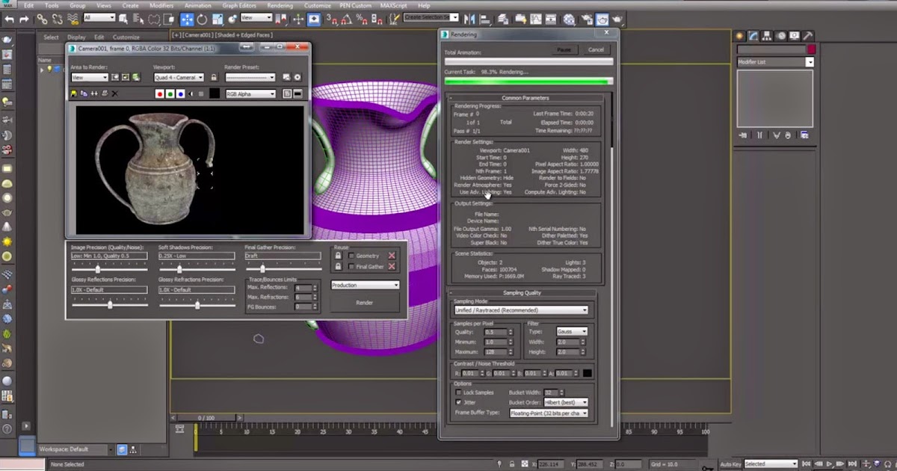This screenshot has height=471, width=897.
Task: Enable the Lock Samples checkbox
Action: 458,392
